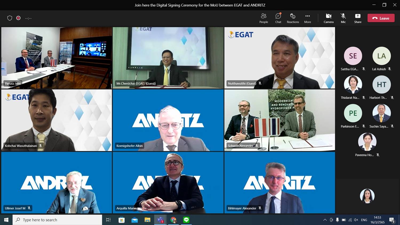Open the Reactions menu
Screen dimensions: 400x225
point(293,18)
